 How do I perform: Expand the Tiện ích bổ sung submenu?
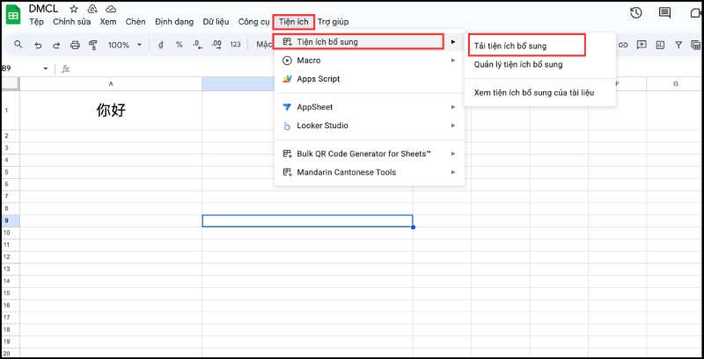click(370, 41)
